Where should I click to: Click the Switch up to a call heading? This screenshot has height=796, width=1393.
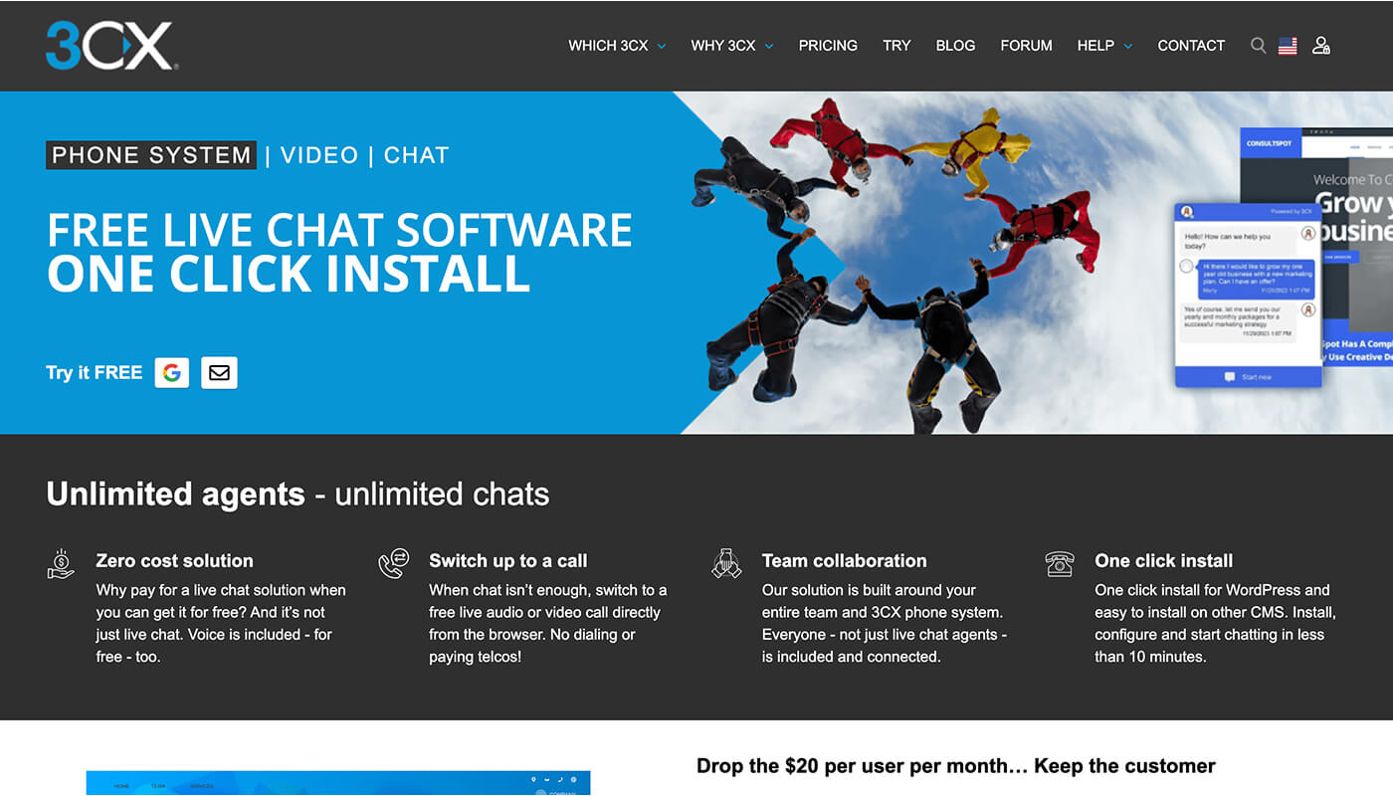[x=508, y=561]
